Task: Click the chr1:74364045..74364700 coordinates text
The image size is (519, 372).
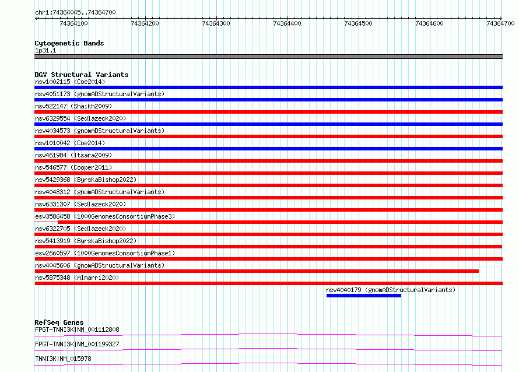Action: click(x=75, y=12)
